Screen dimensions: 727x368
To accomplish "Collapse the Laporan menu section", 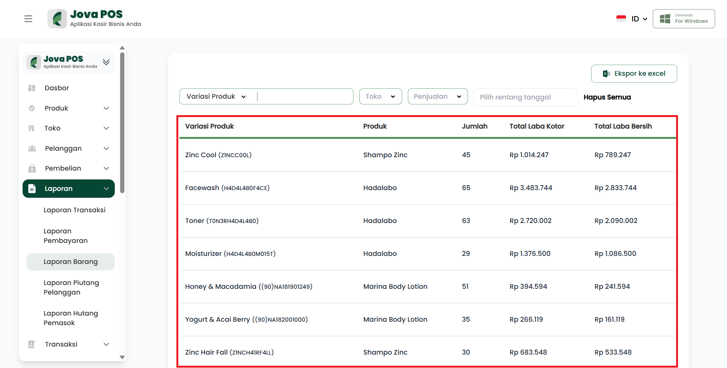I will click(x=106, y=189).
